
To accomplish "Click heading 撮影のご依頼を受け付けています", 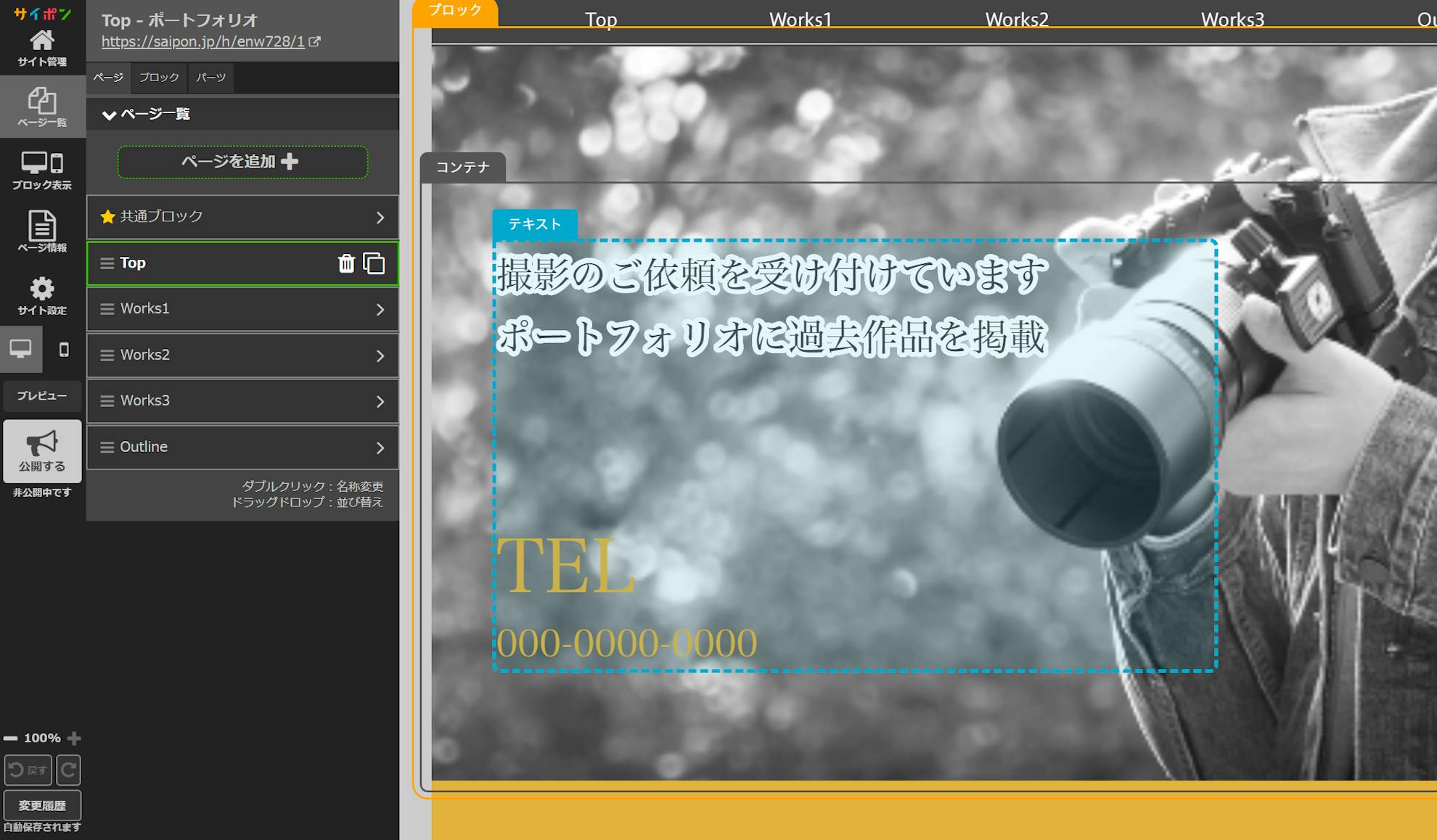I will click(x=771, y=275).
